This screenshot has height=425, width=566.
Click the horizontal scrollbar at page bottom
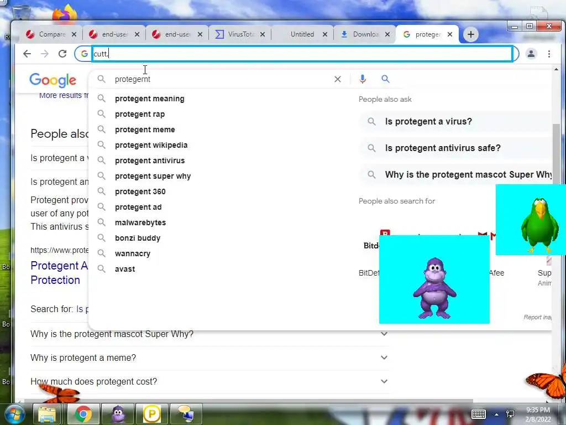(x=248, y=401)
